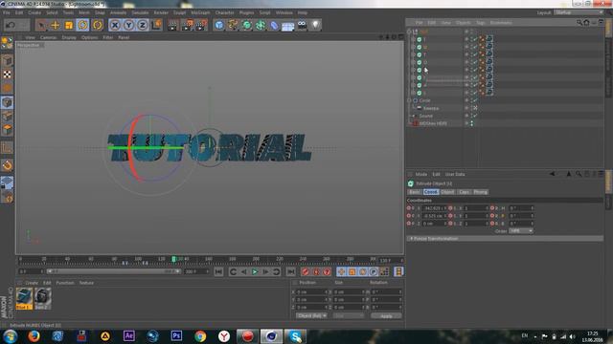Add a Cube primitive object

pyautogui.click(x=219, y=25)
